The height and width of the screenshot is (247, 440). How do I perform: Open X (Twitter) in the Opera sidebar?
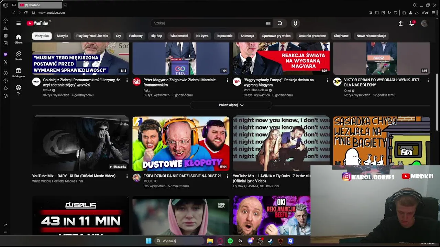coord(5,62)
